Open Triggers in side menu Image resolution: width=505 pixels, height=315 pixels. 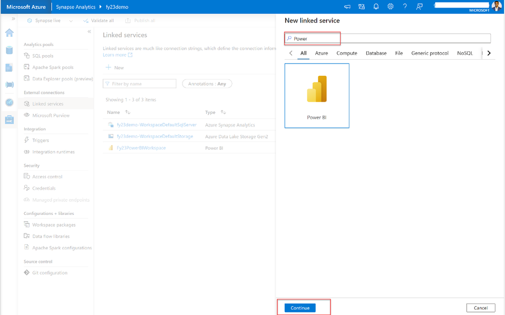(x=40, y=140)
